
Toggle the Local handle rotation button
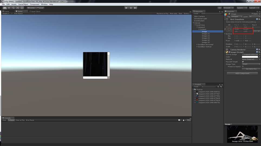[x=40, y=8]
